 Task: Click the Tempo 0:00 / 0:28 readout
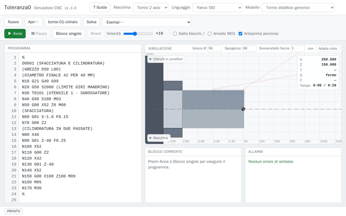318,85
